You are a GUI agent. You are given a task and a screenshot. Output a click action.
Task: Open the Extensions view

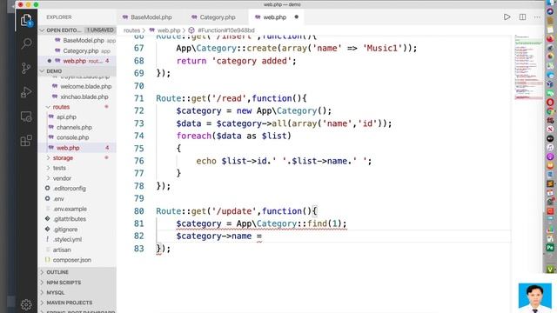(26, 141)
